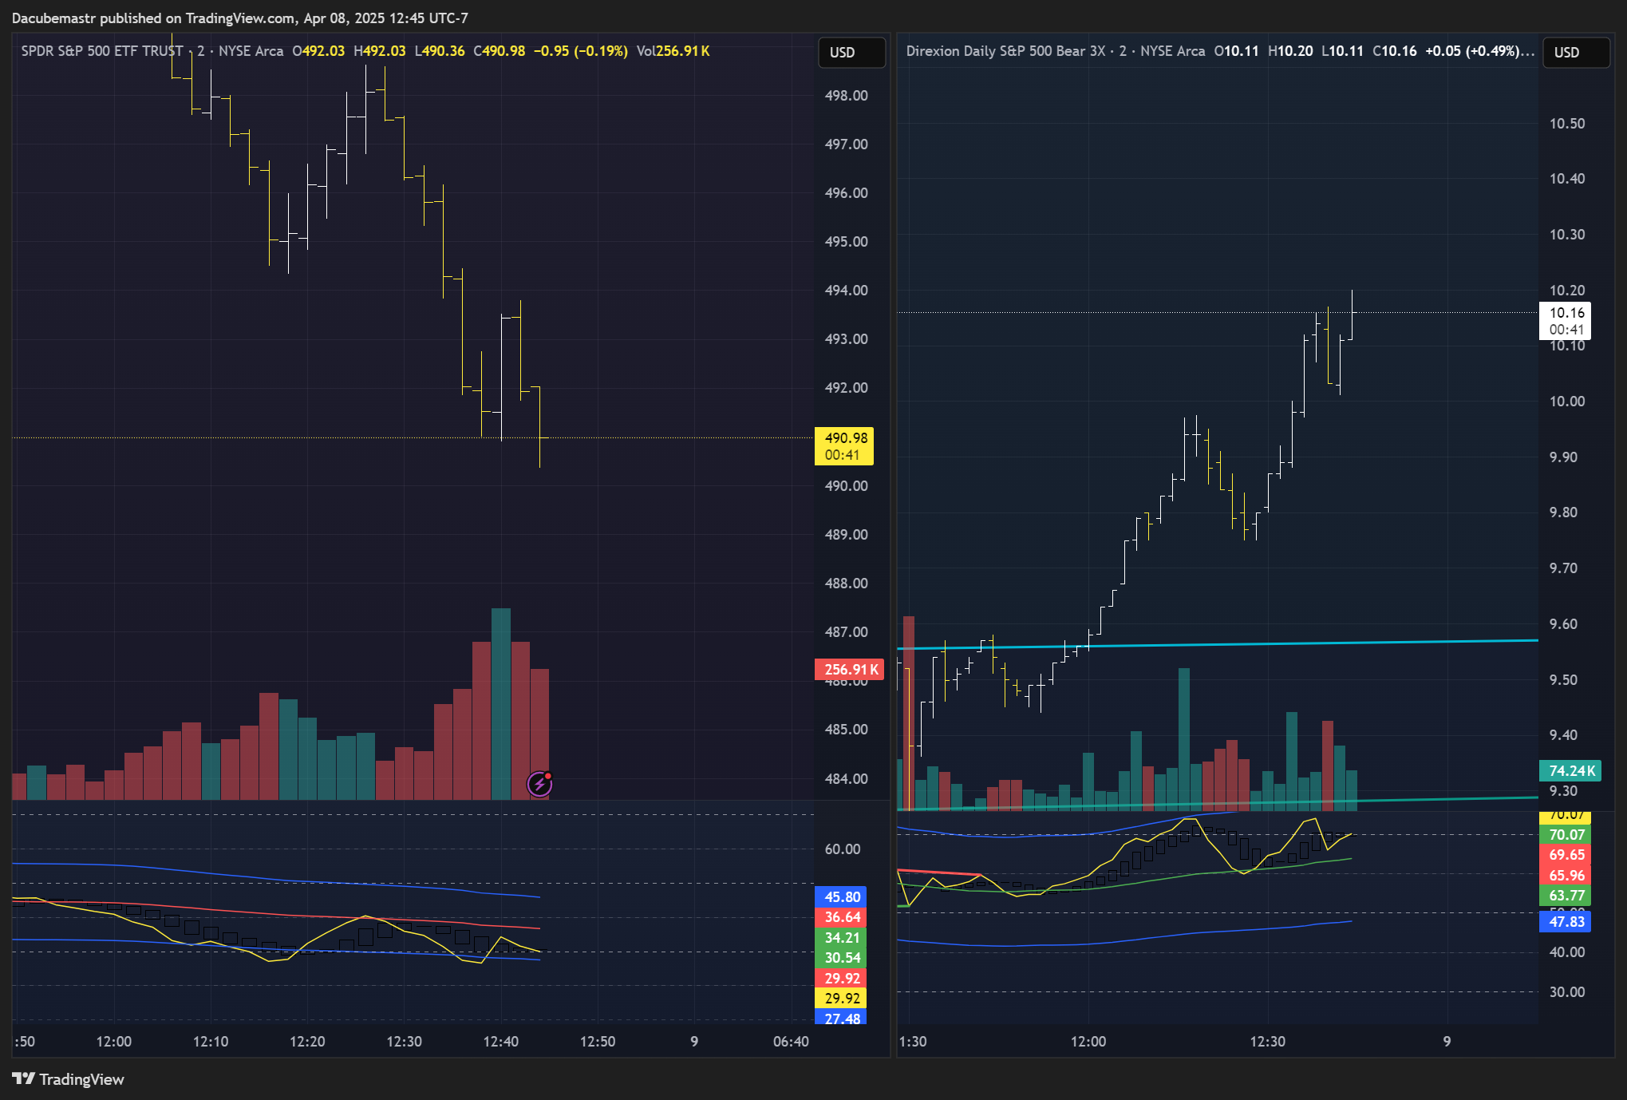Click the 1:30 time label on Direxion chart
Image resolution: width=1627 pixels, height=1100 pixels.
(914, 1042)
